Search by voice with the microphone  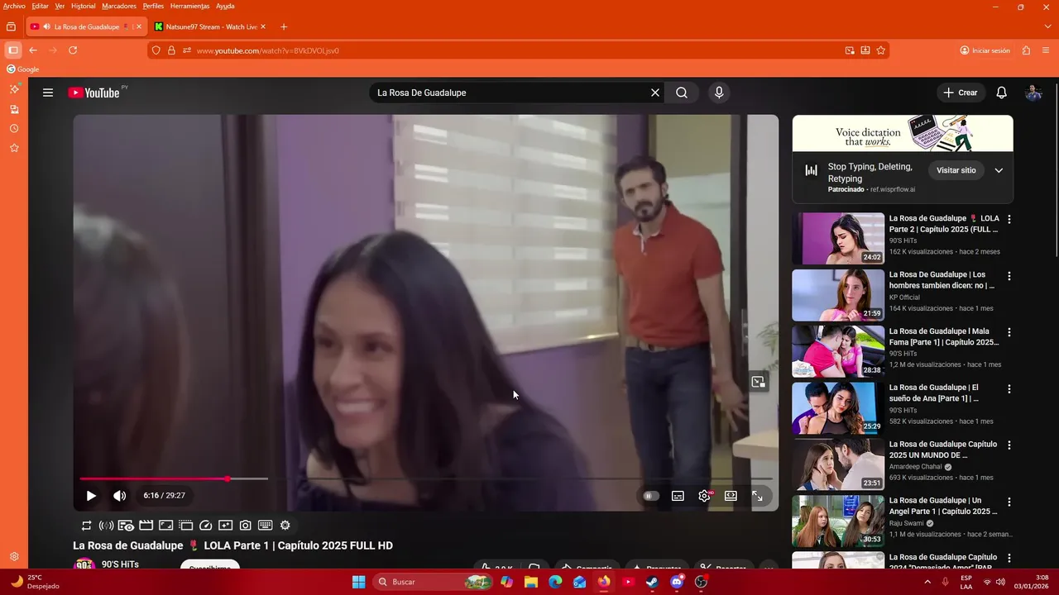[x=719, y=93]
